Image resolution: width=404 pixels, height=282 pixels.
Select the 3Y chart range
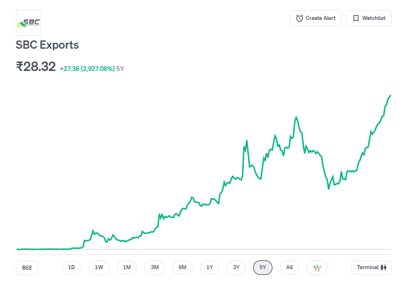pos(236,268)
